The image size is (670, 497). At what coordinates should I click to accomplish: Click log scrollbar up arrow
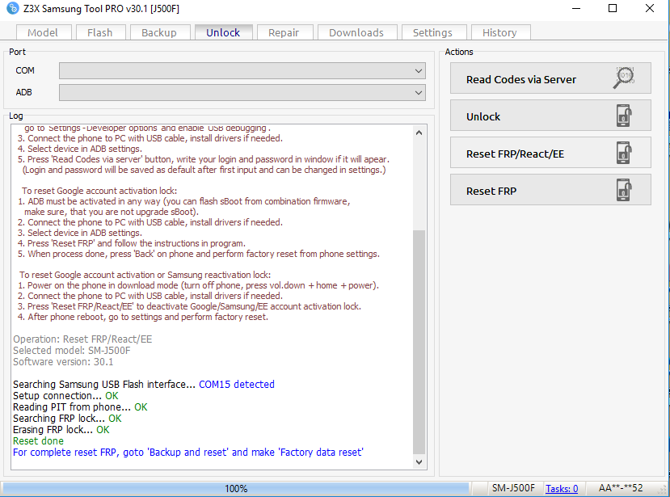click(419, 133)
